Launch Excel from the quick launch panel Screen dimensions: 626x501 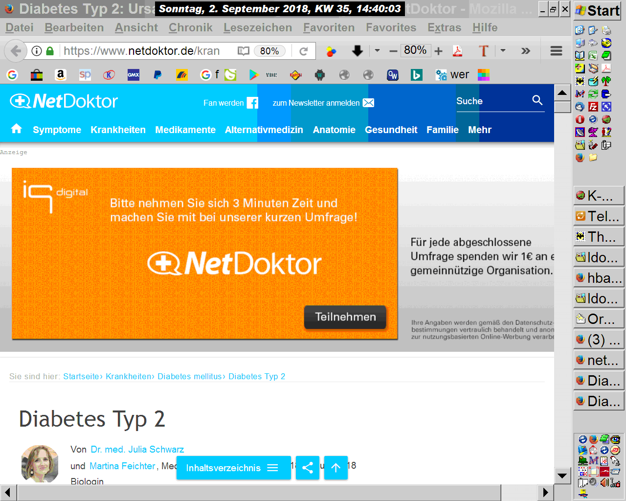tap(593, 56)
